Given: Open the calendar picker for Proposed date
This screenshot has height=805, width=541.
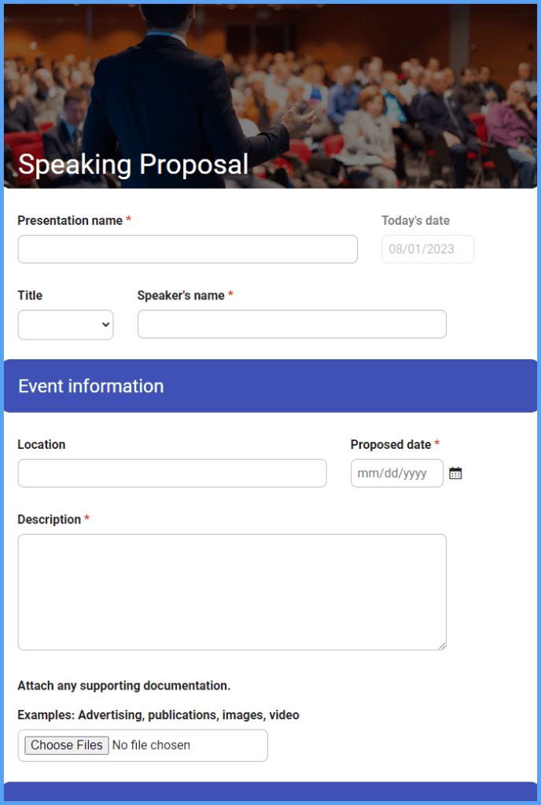Looking at the screenshot, I should (455, 472).
